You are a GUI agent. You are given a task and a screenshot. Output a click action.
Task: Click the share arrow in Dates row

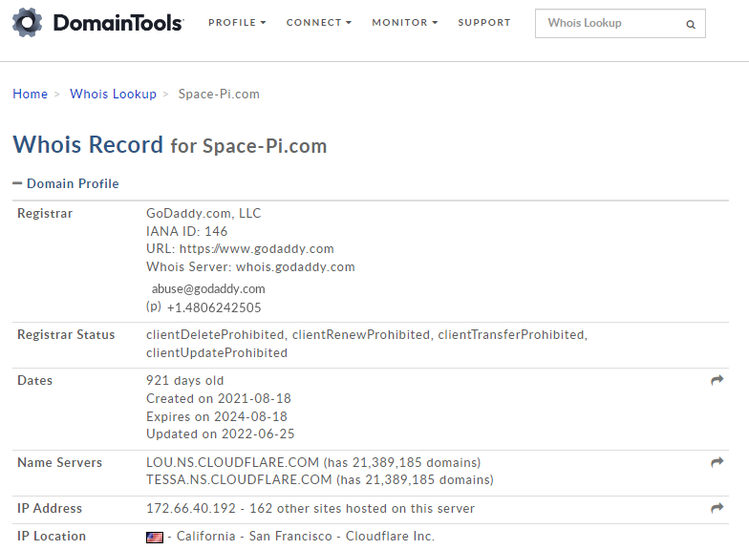(717, 380)
